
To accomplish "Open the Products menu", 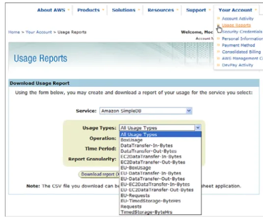I will [x=88, y=10].
